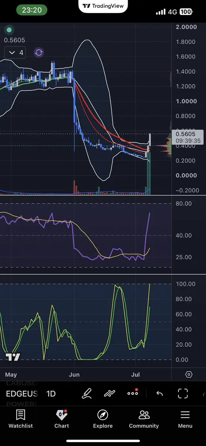
Task: Tap the undo arrow icon
Action: [160, 394]
